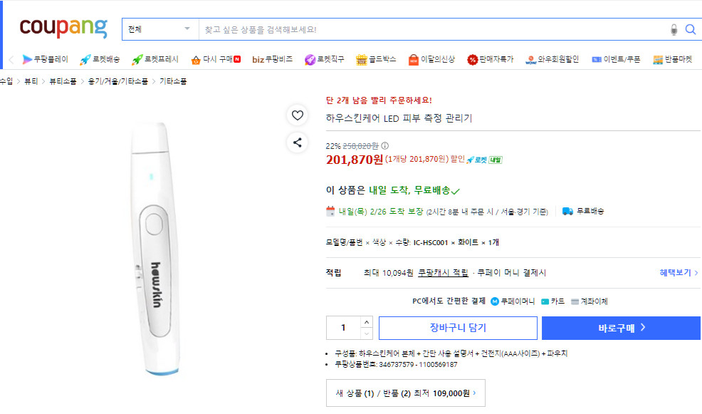The width and height of the screenshot is (702, 414).
Task: Open the 이벤트/쿠폰 menu item
Action: tap(612, 59)
